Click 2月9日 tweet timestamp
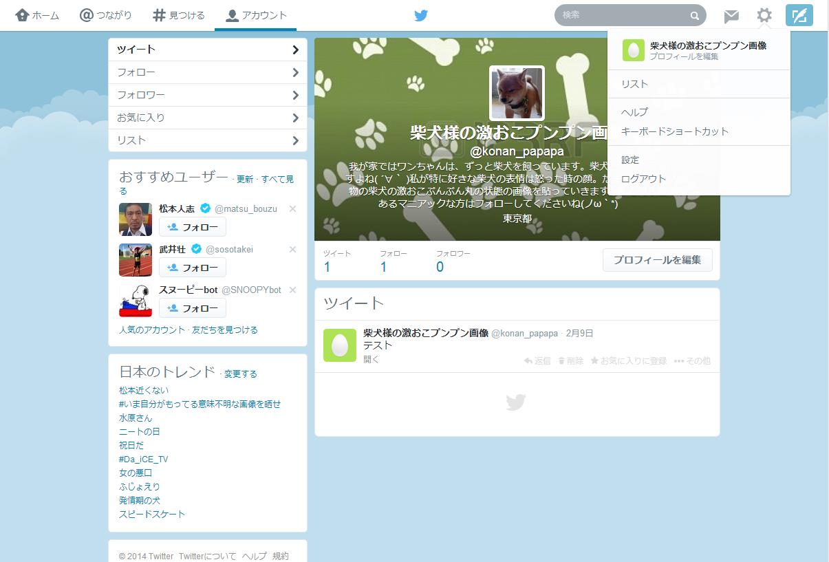Image resolution: width=829 pixels, height=562 pixels. 579,334
